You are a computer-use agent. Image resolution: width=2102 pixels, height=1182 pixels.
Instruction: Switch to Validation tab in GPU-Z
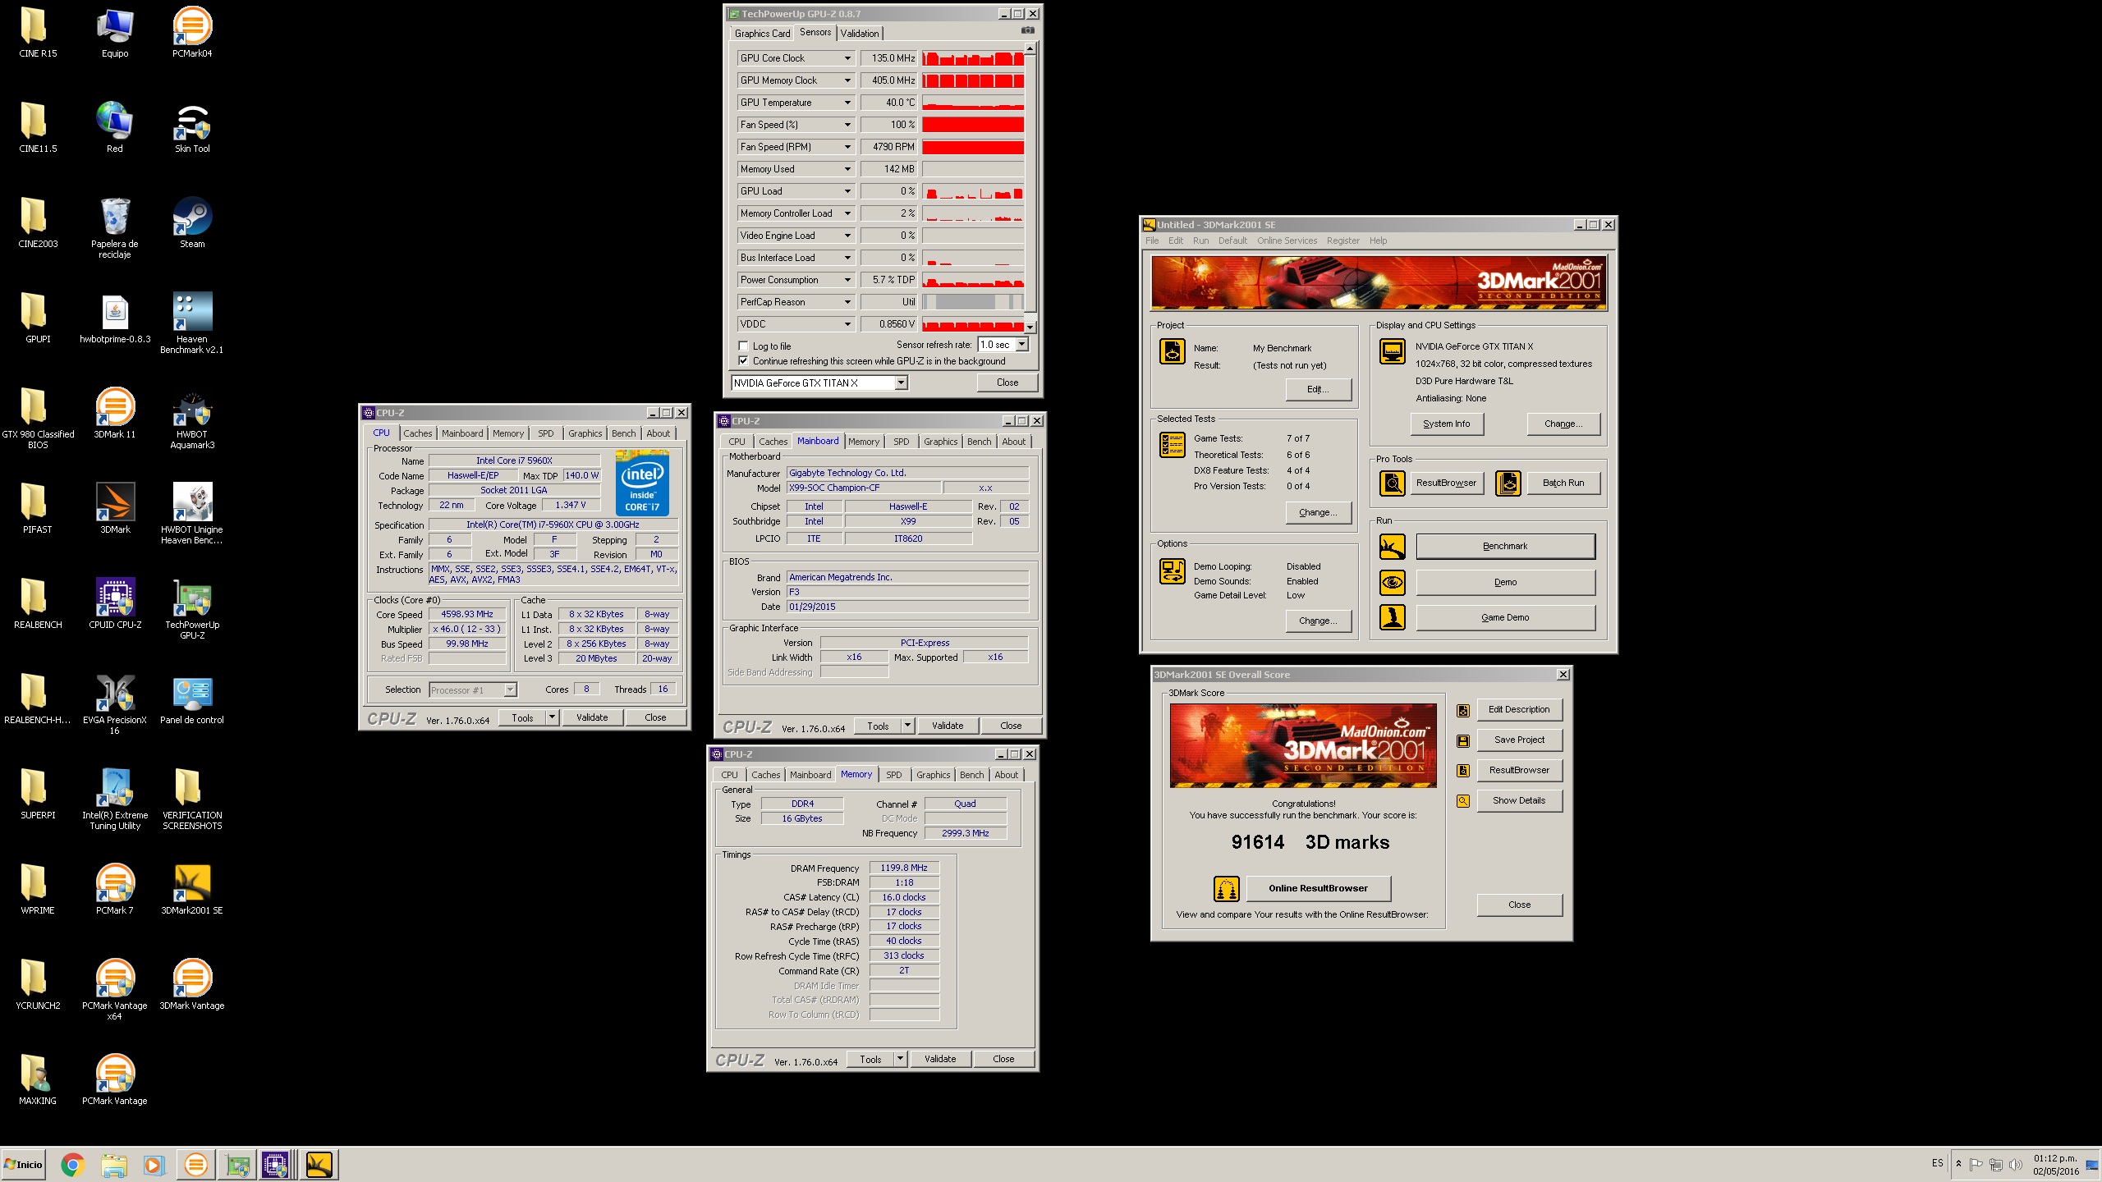pos(860,34)
